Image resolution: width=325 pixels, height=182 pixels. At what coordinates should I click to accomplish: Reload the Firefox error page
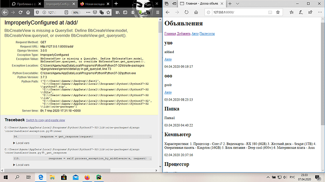[x=20, y=12]
